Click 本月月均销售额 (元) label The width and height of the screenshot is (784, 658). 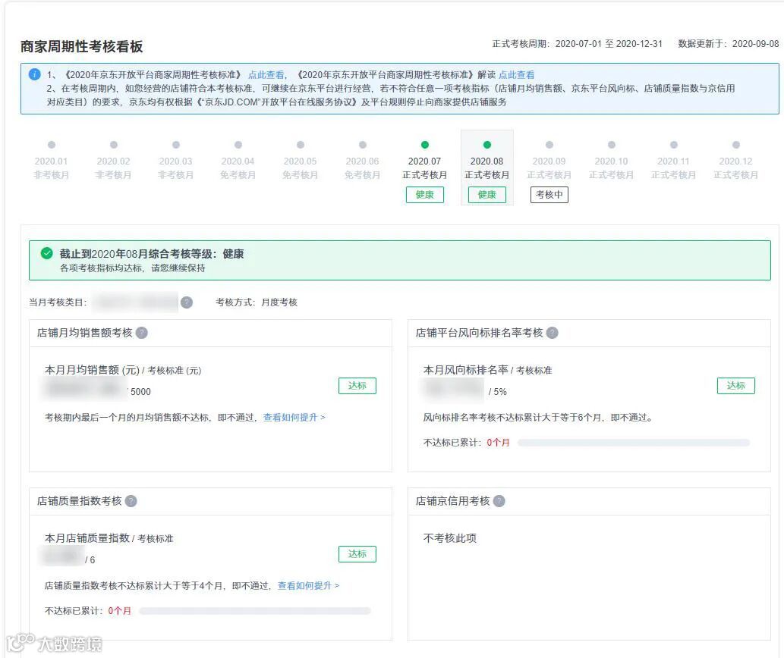click(x=92, y=370)
